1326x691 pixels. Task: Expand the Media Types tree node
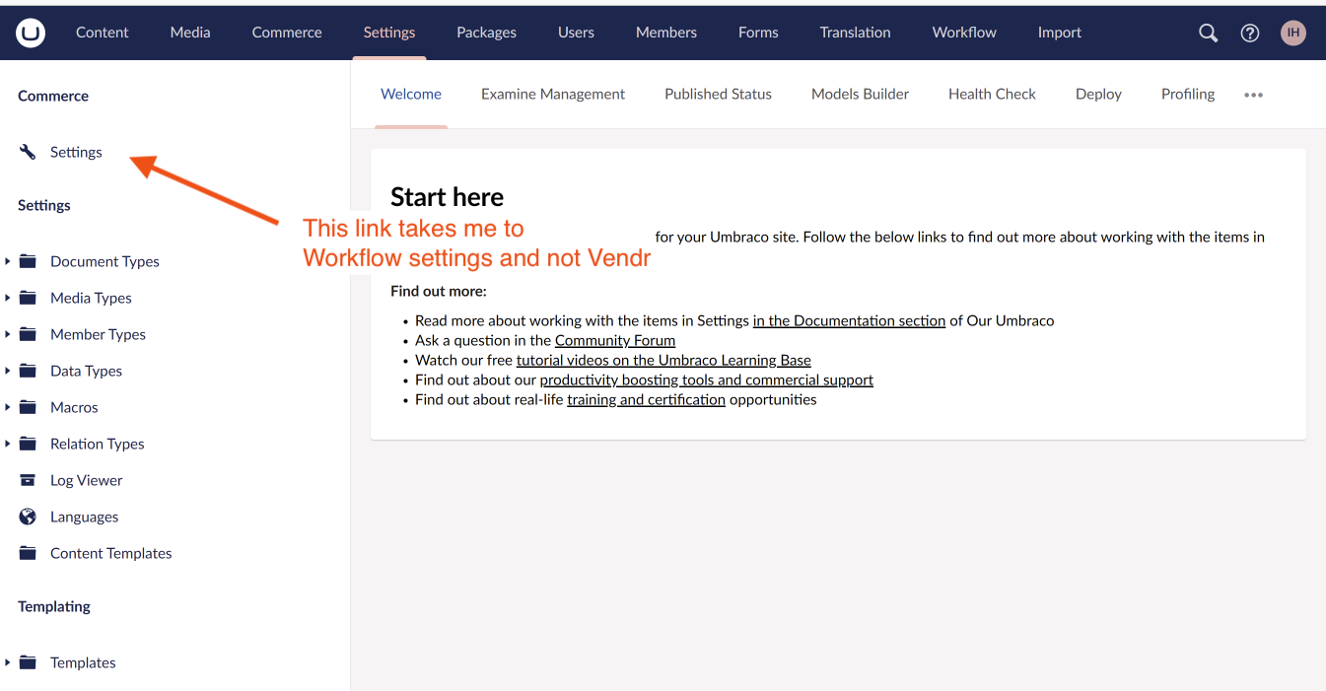point(8,298)
